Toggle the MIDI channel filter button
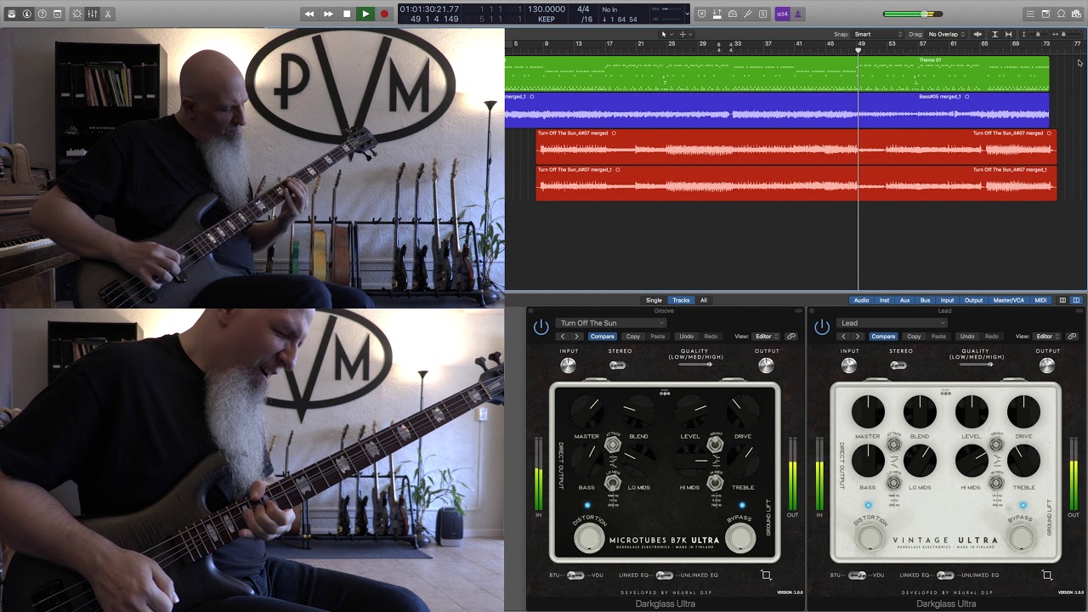Viewport: 1088px width, 612px height. click(1040, 300)
